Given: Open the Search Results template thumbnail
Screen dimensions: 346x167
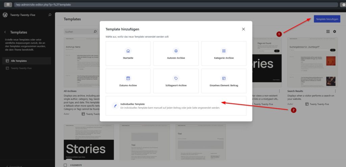Looking at the screenshot, I should point(312,62).
